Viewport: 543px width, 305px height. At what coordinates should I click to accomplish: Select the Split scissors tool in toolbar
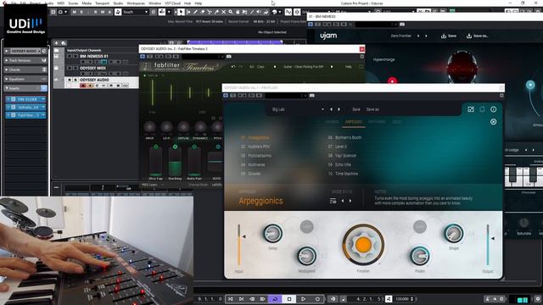[210, 12]
